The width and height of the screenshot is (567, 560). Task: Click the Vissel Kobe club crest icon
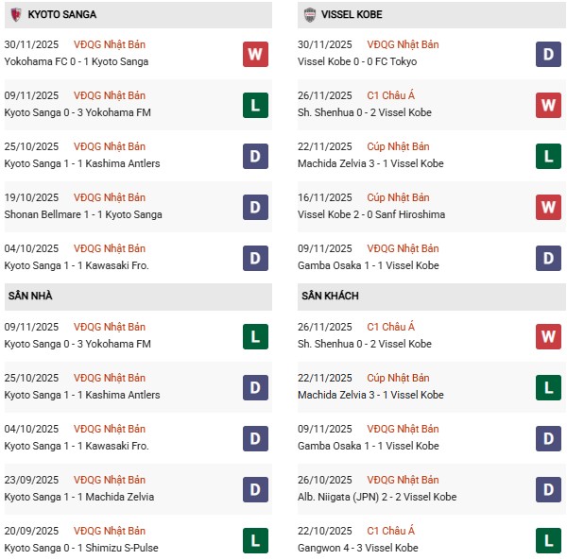pyautogui.click(x=310, y=15)
